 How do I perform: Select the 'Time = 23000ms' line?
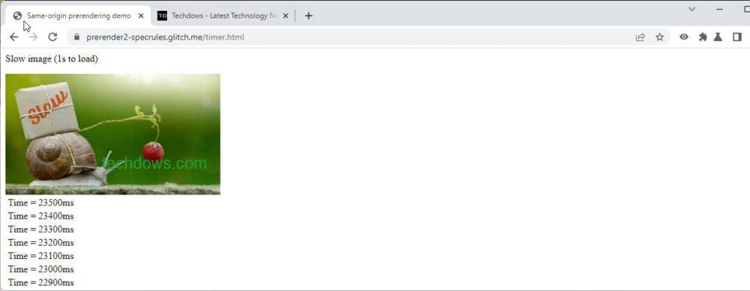pos(41,270)
